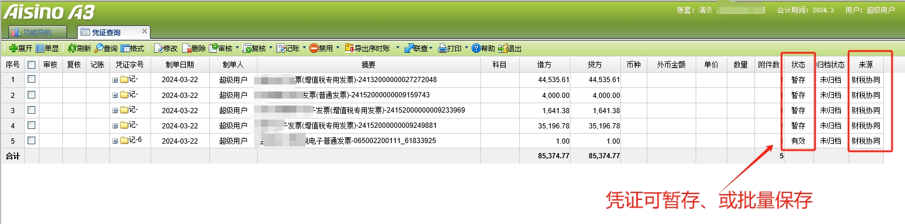Select credit amount 1,641.38 in row 3
The image size is (905, 224).
point(606,110)
